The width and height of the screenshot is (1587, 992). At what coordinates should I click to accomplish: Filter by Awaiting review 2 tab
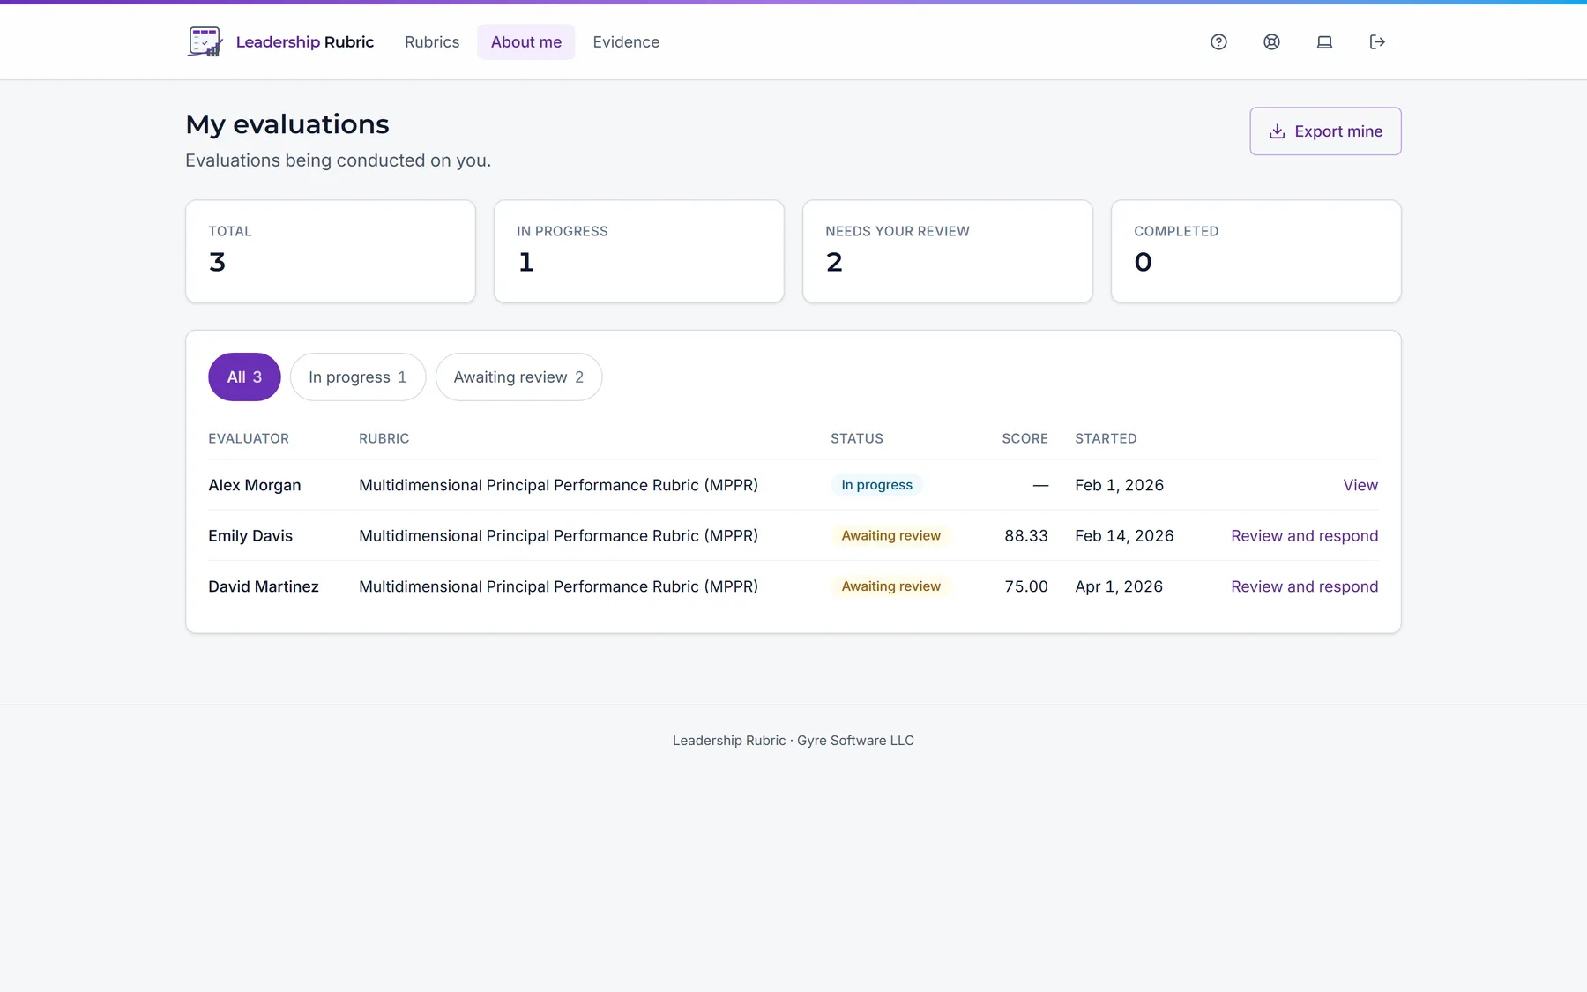pyautogui.click(x=518, y=377)
